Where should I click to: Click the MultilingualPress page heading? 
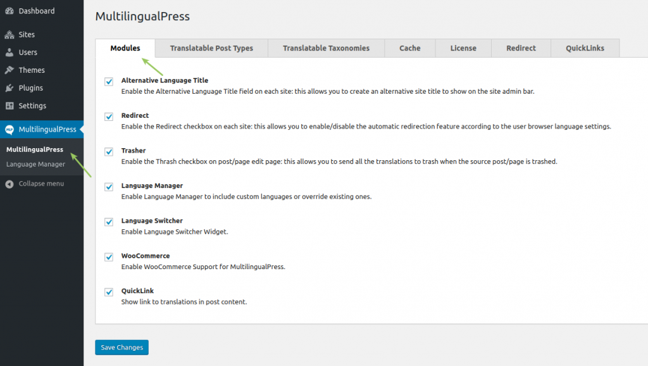(x=142, y=16)
